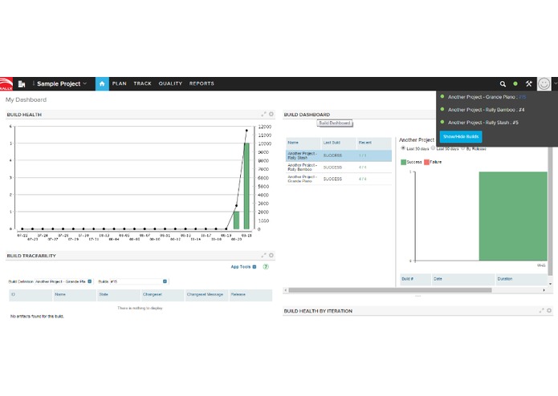
Task: Click status dot beside Rally Bamboo build
Action: 442,109
